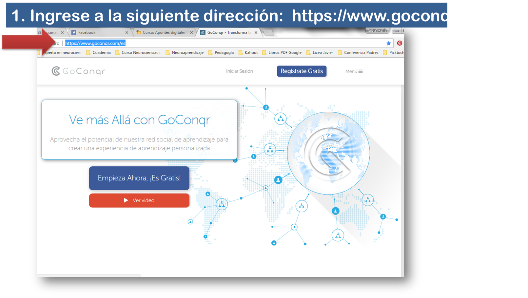Click Iniciar Sesión link
The width and height of the screenshot is (528, 298).
240,71
